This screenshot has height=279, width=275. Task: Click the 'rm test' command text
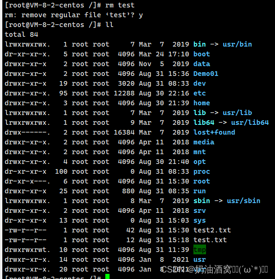[120, 5]
